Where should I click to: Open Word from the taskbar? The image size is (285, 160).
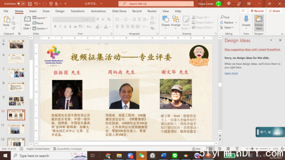coord(163,156)
